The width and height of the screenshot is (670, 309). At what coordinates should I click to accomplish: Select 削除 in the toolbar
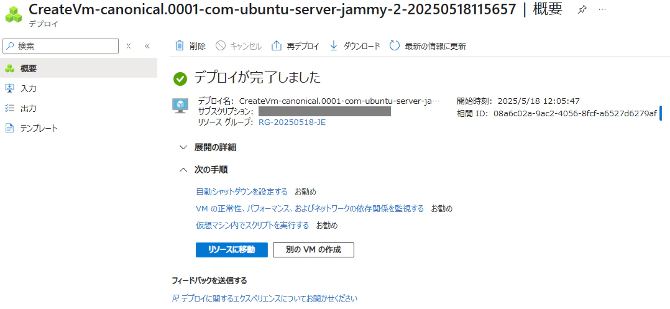pyautogui.click(x=198, y=46)
